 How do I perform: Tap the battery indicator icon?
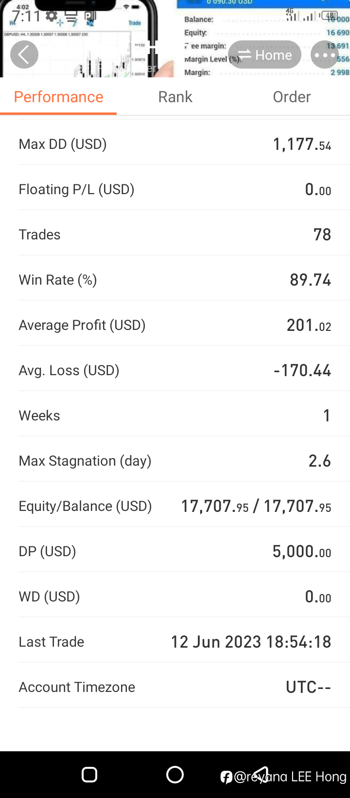pos(330,16)
